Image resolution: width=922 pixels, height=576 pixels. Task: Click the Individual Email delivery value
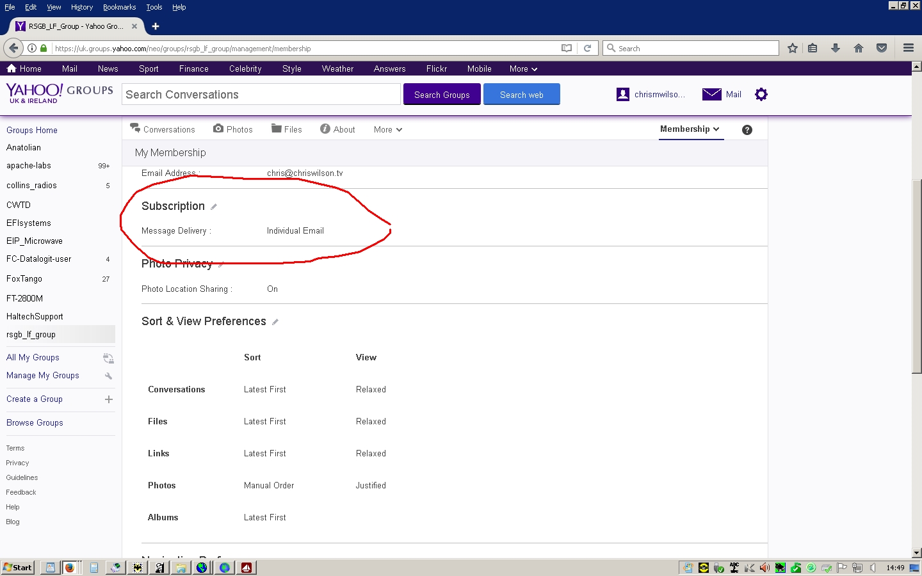click(x=295, y=231)
